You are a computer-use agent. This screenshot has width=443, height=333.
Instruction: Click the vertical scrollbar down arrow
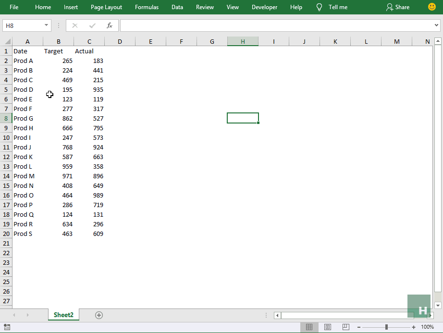pos(438,305)
